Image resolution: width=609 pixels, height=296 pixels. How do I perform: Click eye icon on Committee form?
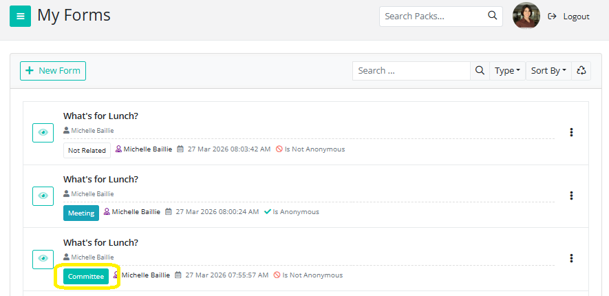[43, 259]
